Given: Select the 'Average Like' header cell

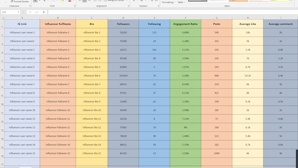Looking at the screenshot, I should [x=248, y=24].
